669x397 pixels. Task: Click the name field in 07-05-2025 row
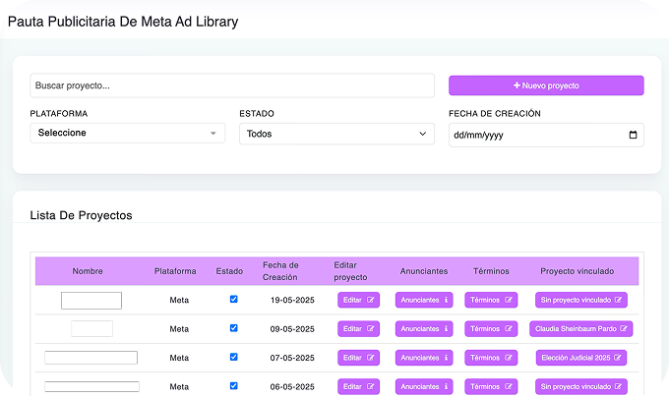click(91, 358)
